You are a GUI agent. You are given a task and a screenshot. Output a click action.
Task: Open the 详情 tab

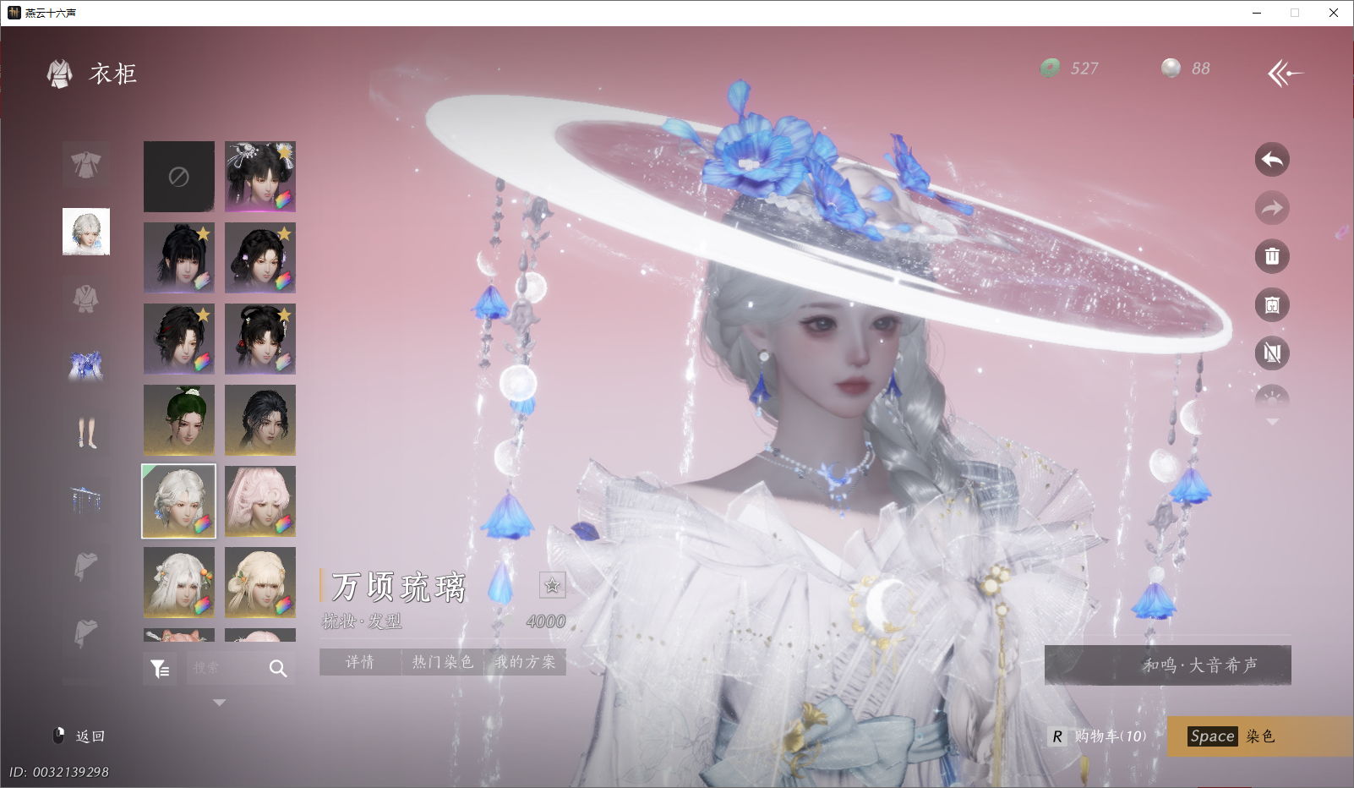tap(358, 662)
